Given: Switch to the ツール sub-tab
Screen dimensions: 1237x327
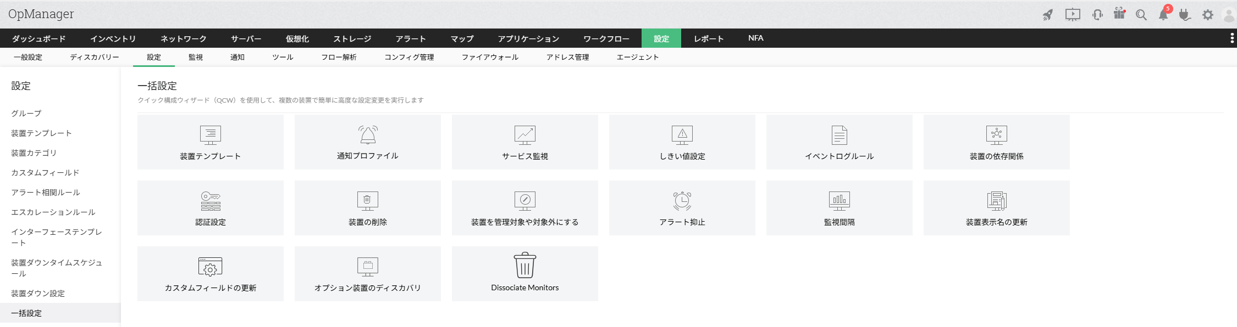Looking at the screenshot, I should 283,57.
